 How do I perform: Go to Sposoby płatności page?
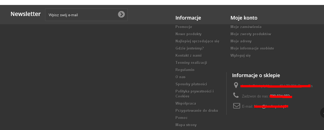tap(191, 84)
